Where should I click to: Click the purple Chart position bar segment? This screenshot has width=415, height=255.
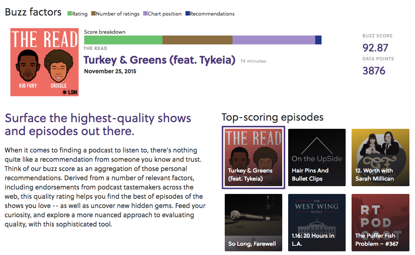point(274,40)
